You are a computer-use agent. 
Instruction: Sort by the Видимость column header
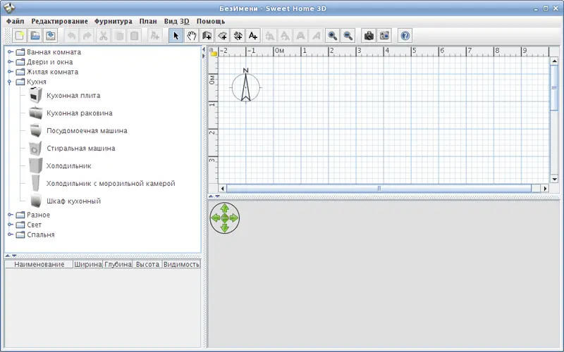[x=181, y=265]
